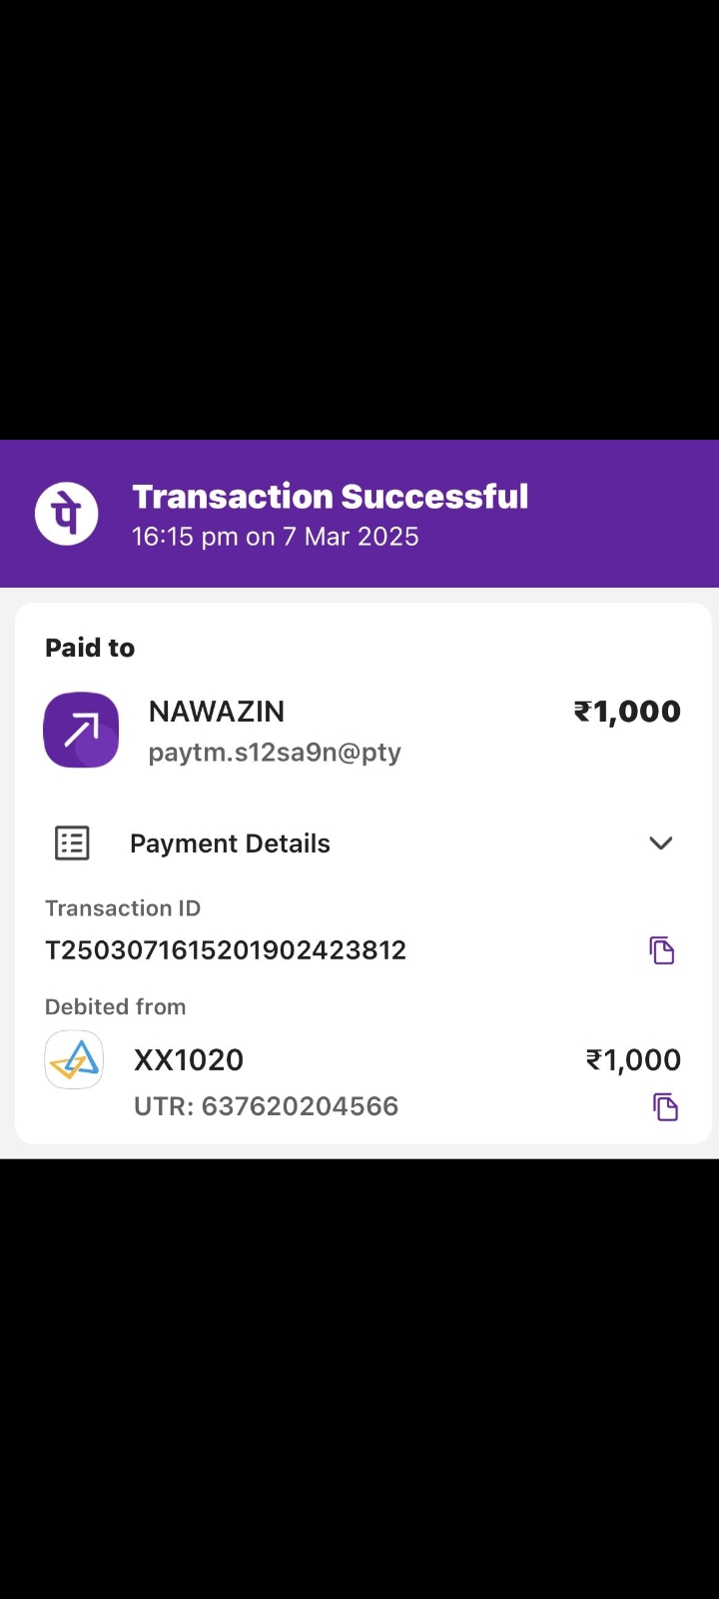Tap the PhonePe logo in header
Viewport: 719px width, 1599px height.
67,514
